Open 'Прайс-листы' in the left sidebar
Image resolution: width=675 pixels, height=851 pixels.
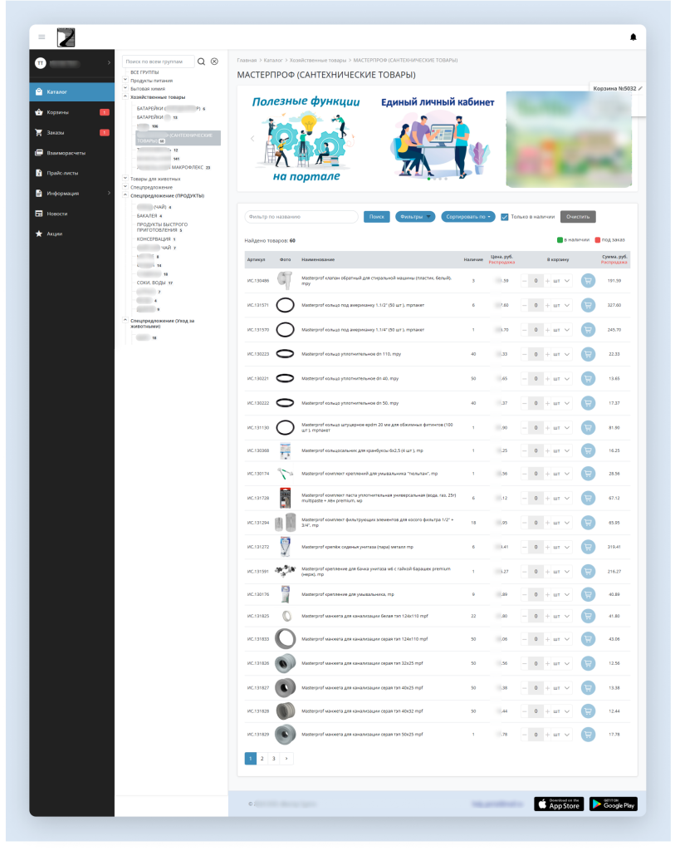pyautogui.click(x=61, y=173)
